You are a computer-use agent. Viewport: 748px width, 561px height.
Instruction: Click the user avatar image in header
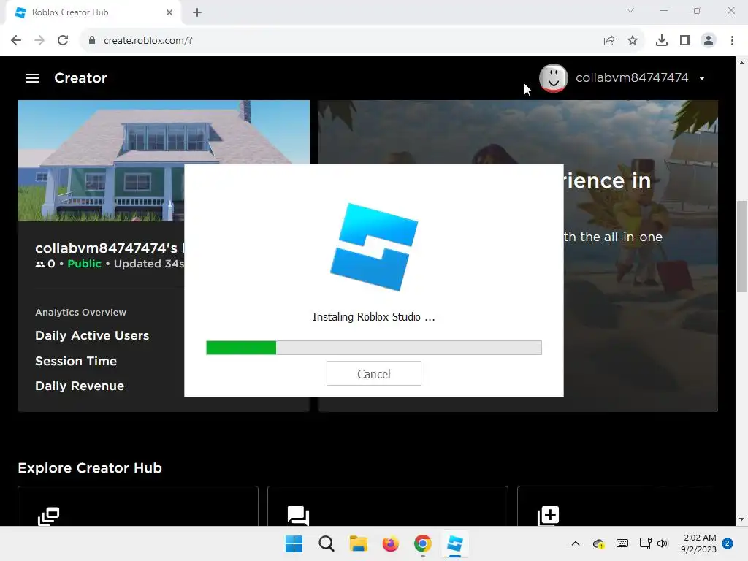tap(554, 77)
